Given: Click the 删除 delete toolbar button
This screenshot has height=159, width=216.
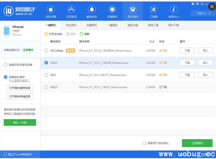Looking at the screenshot, I should 71,34.
